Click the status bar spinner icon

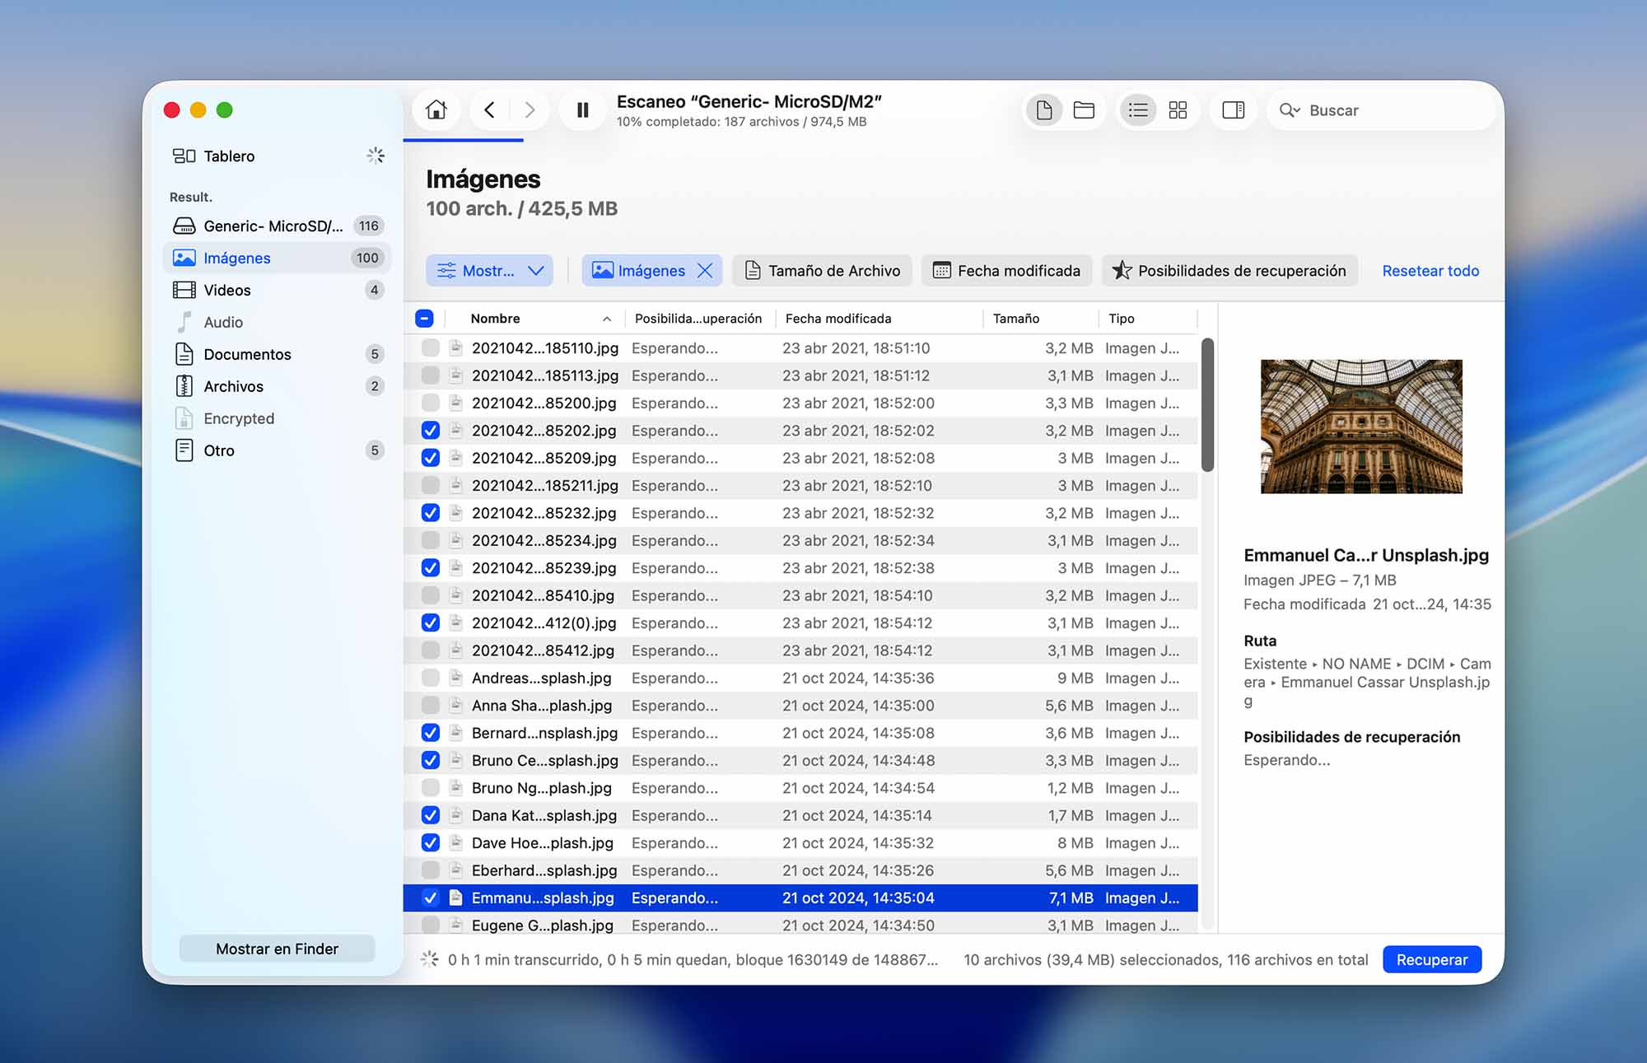tap(429, 959)
